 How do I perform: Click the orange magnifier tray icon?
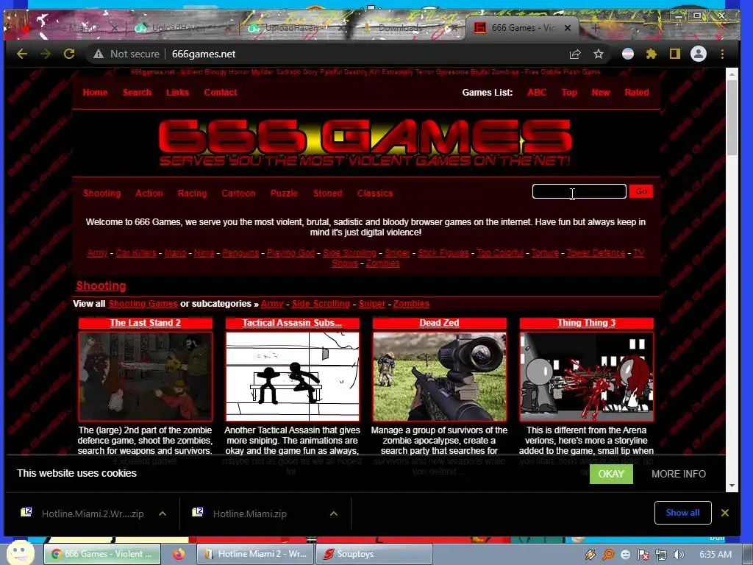608,555
